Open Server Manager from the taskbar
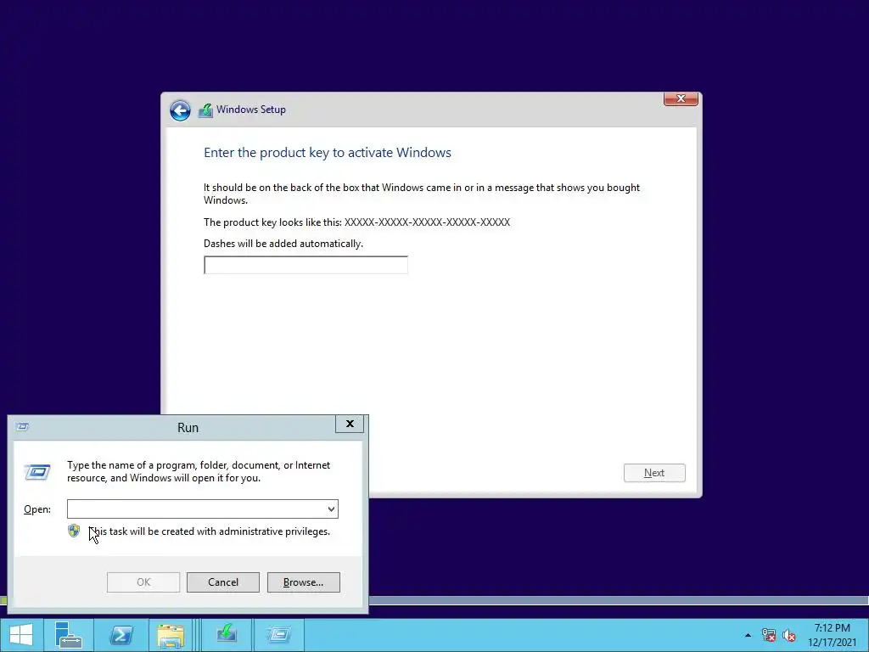 pos(69,635)
